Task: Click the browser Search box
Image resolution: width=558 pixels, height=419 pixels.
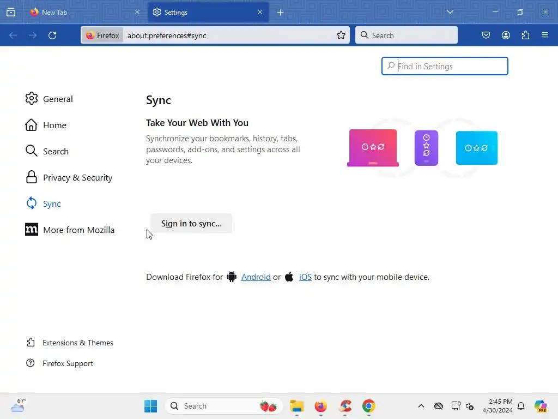Action: coord(407,35)
